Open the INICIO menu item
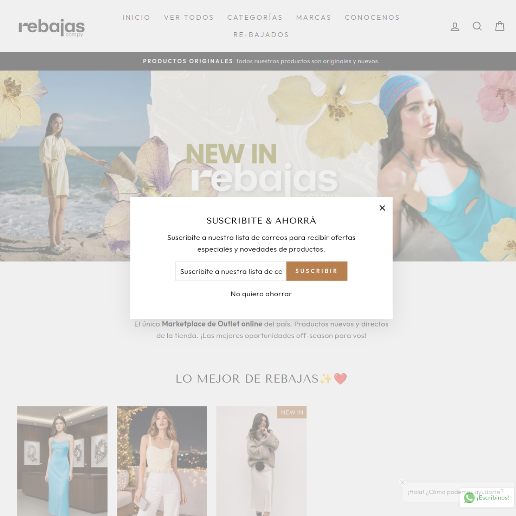Image resolution: width=516 pixels, height=516 pixels. point(136,17)
